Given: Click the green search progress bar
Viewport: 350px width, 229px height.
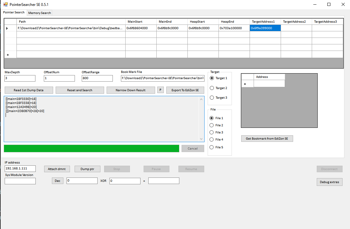Looking at the screenshot, I should [x=91, y=149].
